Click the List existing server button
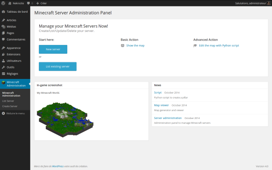The height and width of the screenshot is (170, 272). pyautogui.click(x=58, y=66)
